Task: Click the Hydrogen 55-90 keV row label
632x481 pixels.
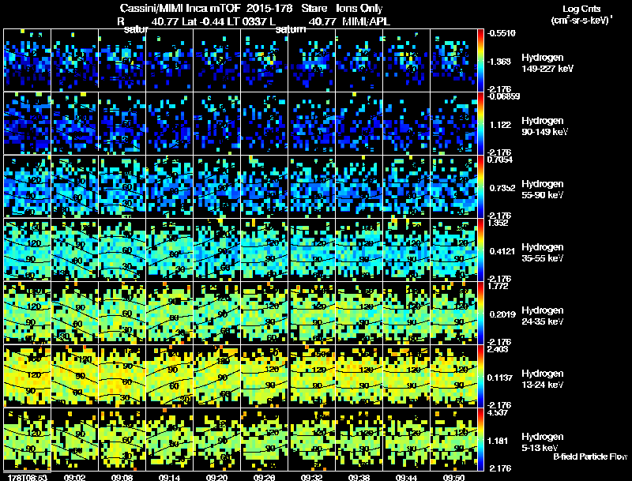Action: (543, 190)
